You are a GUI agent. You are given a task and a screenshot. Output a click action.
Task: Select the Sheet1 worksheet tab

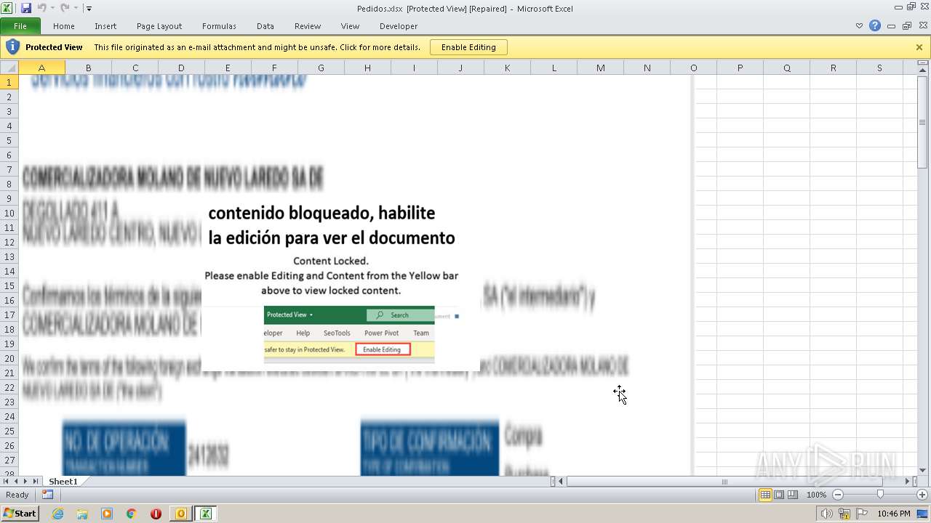pyautogui.click(x=63, y=481)
